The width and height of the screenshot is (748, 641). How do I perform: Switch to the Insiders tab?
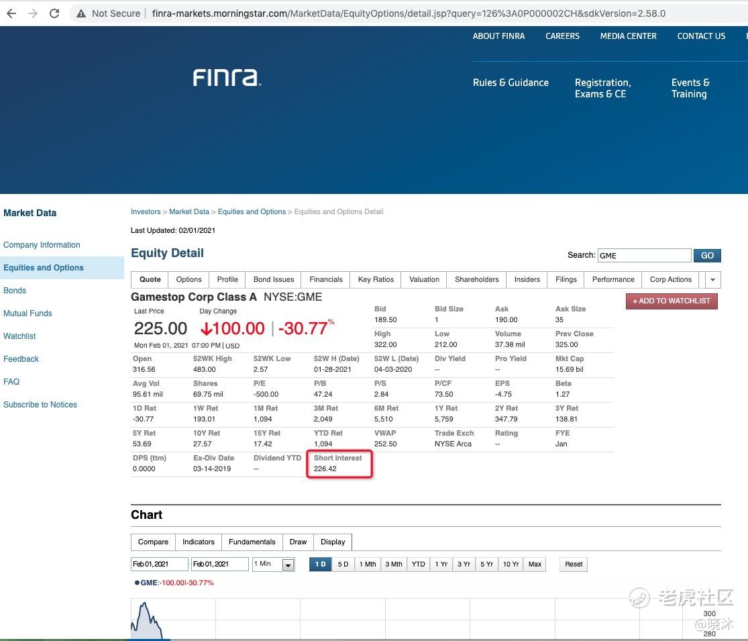[x=527, y=280]
